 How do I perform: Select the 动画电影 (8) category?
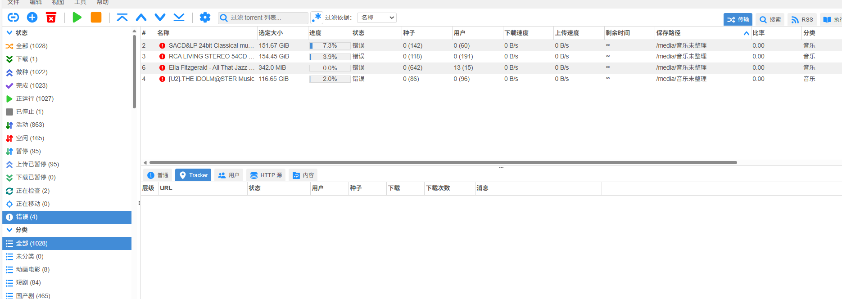(67, 269)
